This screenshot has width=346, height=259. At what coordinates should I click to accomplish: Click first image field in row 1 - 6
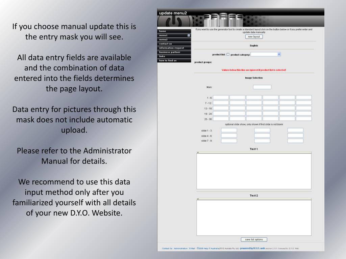221,97
